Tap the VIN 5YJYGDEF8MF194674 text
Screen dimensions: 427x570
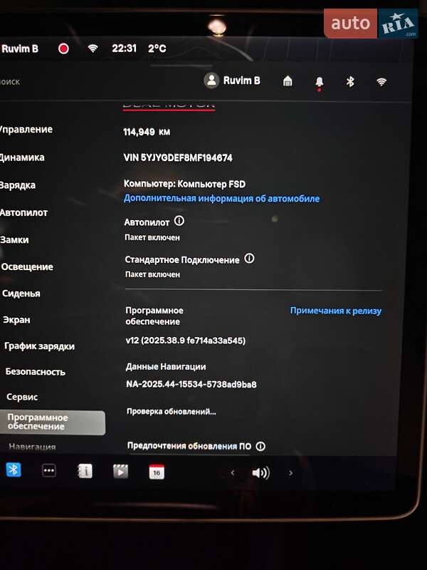click(x=178, y=157)
